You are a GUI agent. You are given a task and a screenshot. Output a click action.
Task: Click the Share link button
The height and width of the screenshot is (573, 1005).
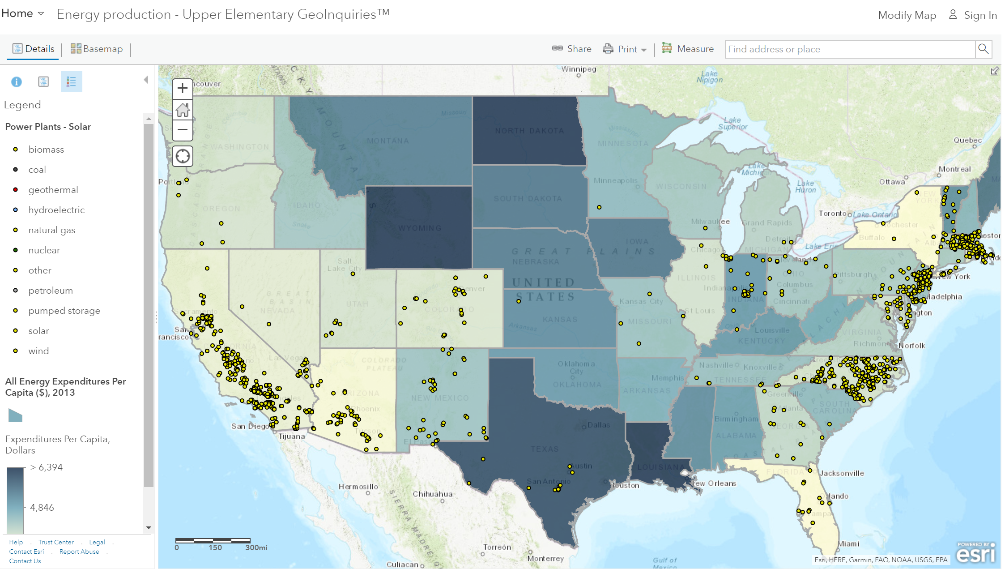pos(572,49)
